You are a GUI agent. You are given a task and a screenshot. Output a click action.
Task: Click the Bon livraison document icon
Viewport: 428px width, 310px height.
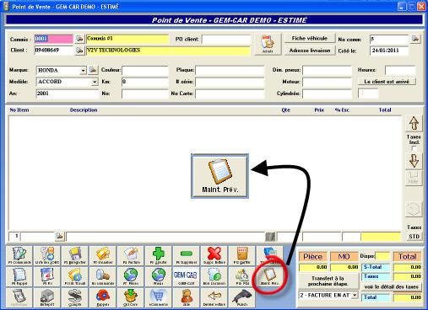click(214, 276)
